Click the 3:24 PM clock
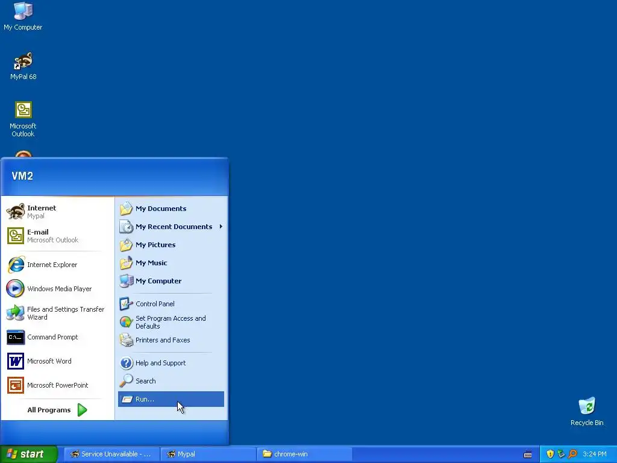 [x=595, y=454]
